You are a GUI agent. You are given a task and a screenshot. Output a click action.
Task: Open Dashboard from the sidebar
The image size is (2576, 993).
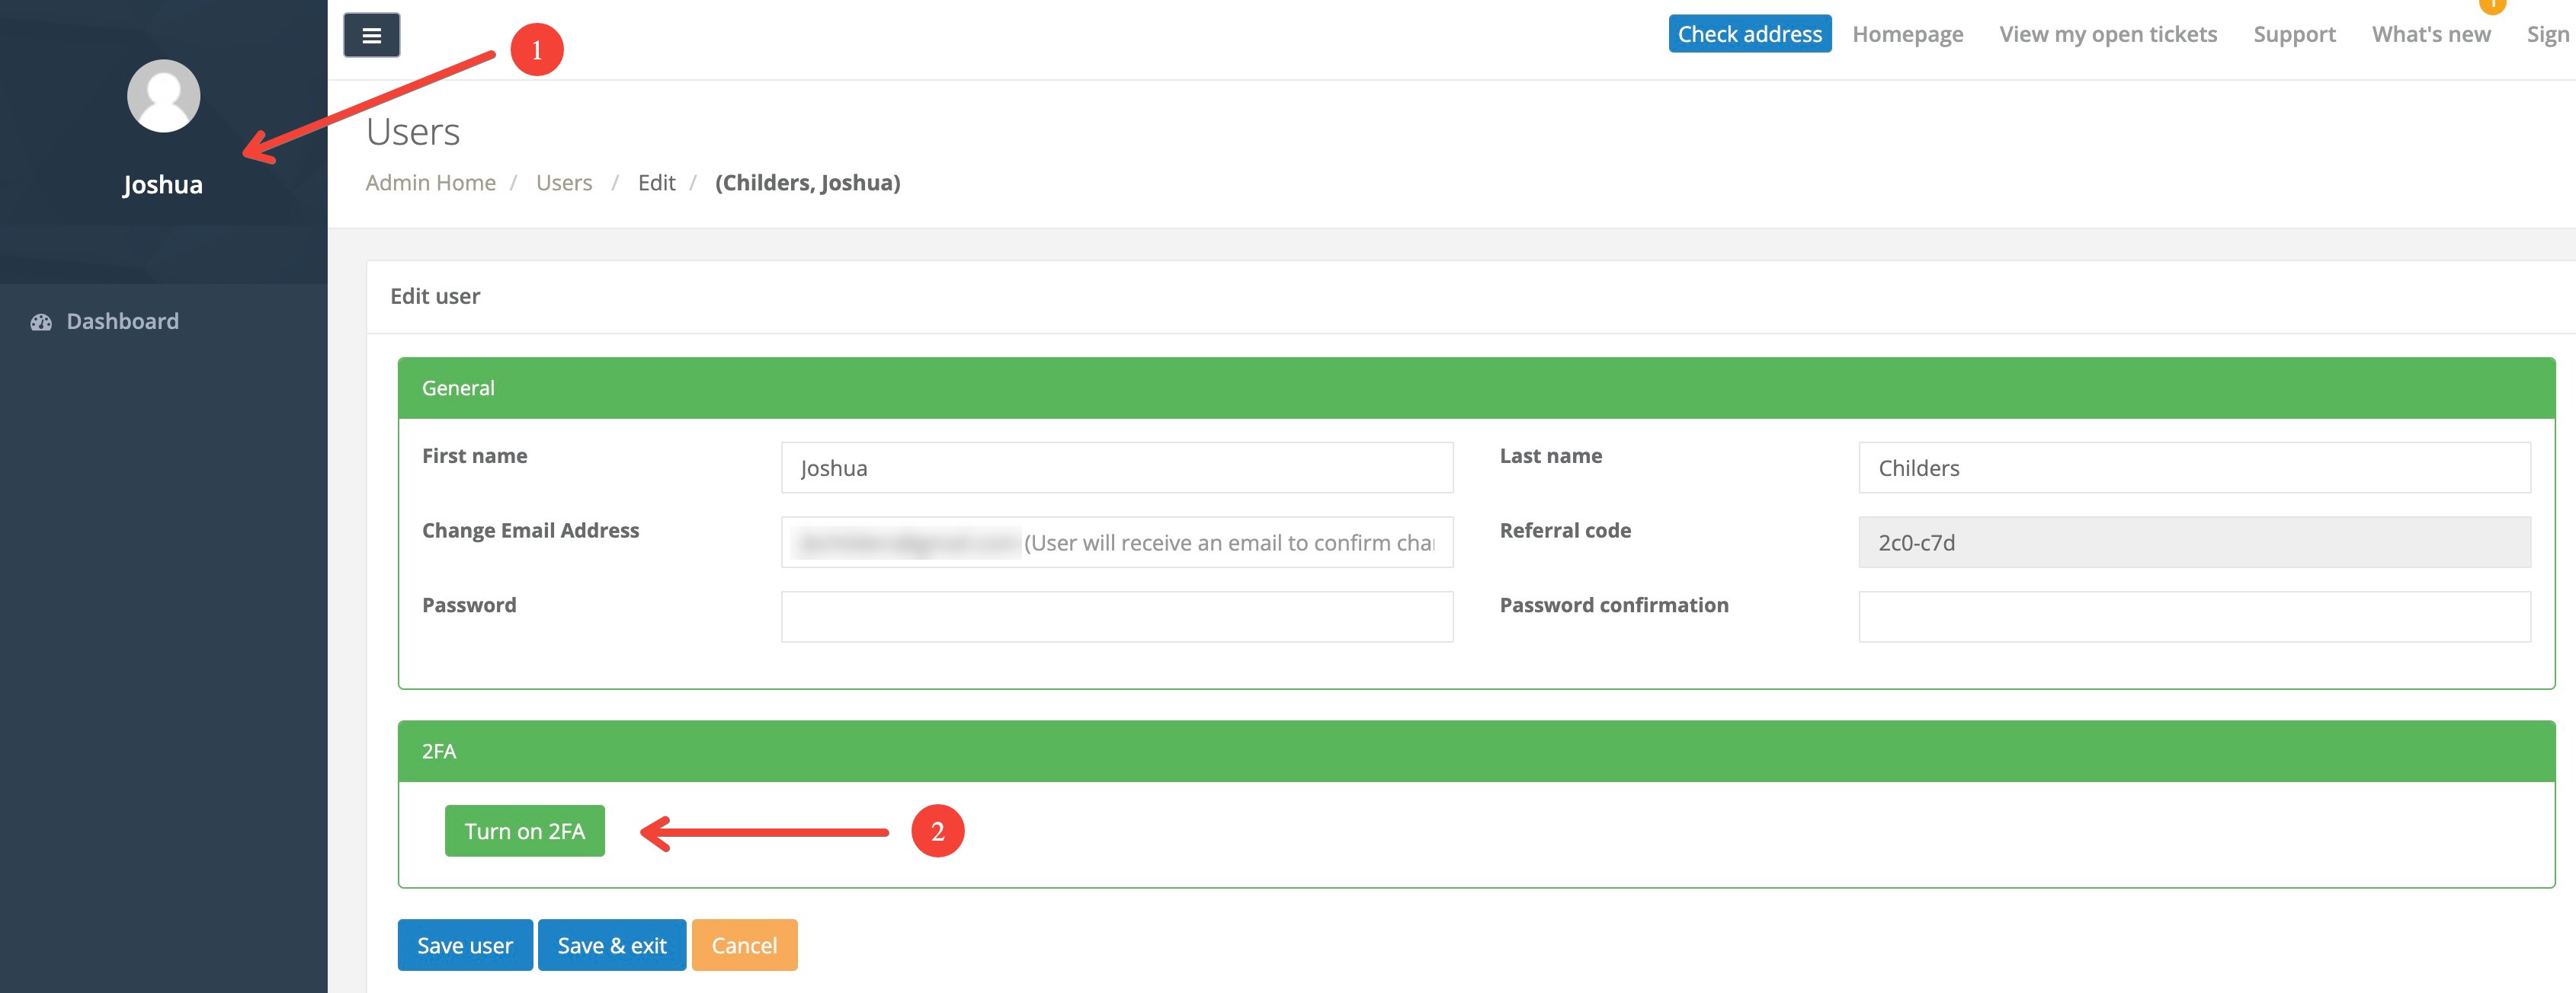click(122, 321)
